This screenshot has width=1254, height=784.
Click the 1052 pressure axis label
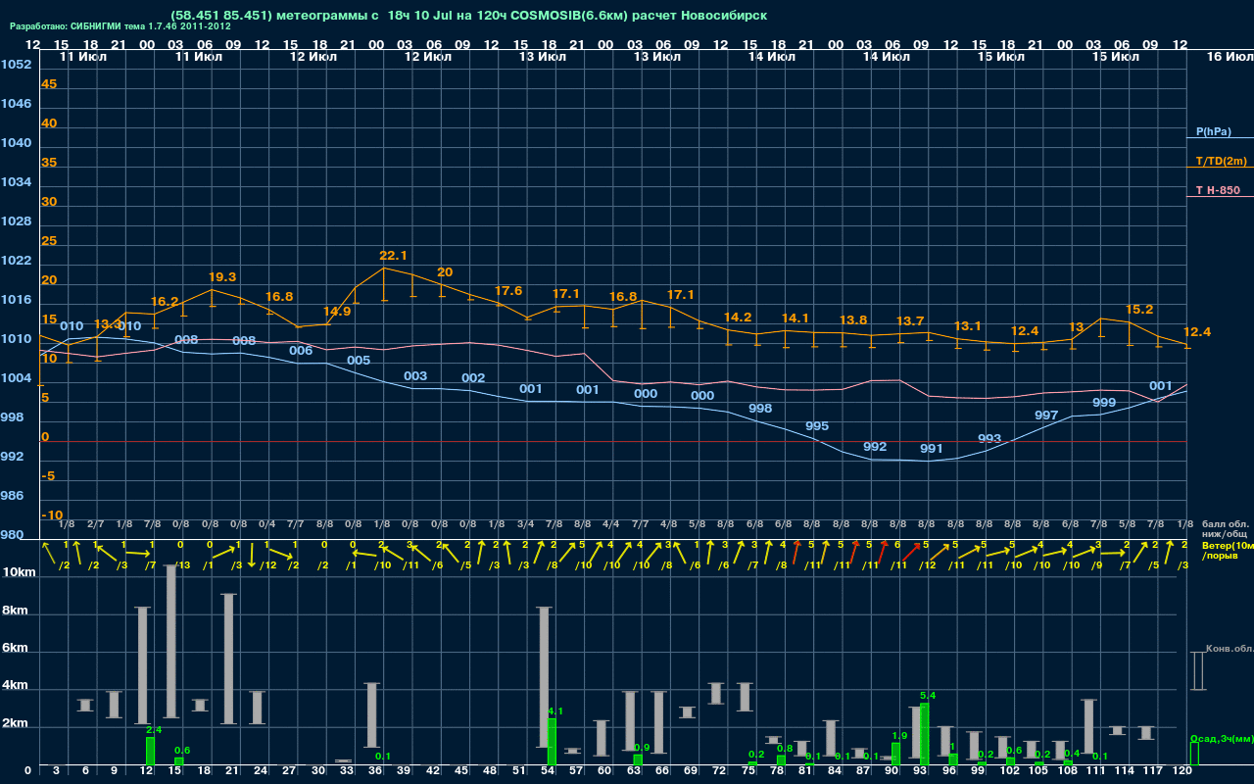[17, 65]
